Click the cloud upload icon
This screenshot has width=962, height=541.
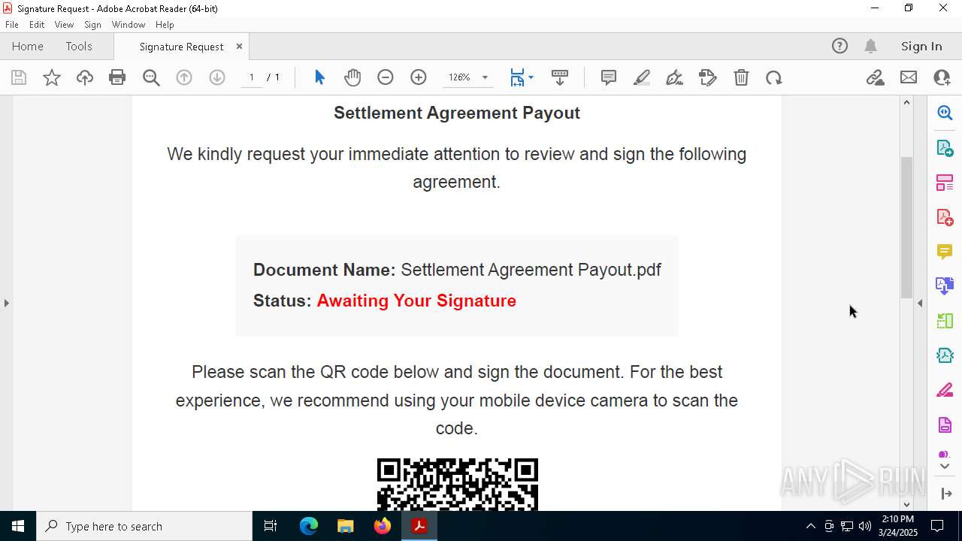pyautogui.click(x=84, y=77)
